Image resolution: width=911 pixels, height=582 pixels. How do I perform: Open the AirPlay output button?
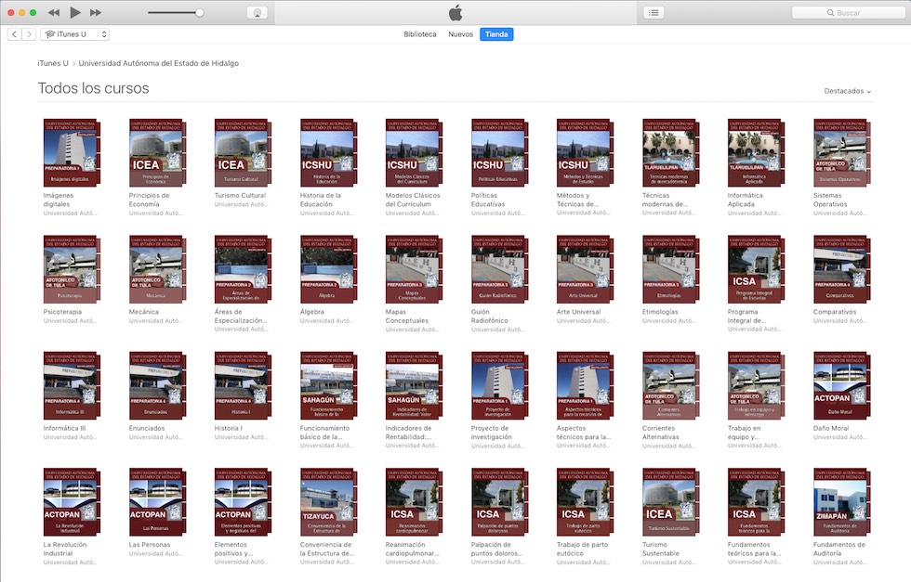click(257, 13)
